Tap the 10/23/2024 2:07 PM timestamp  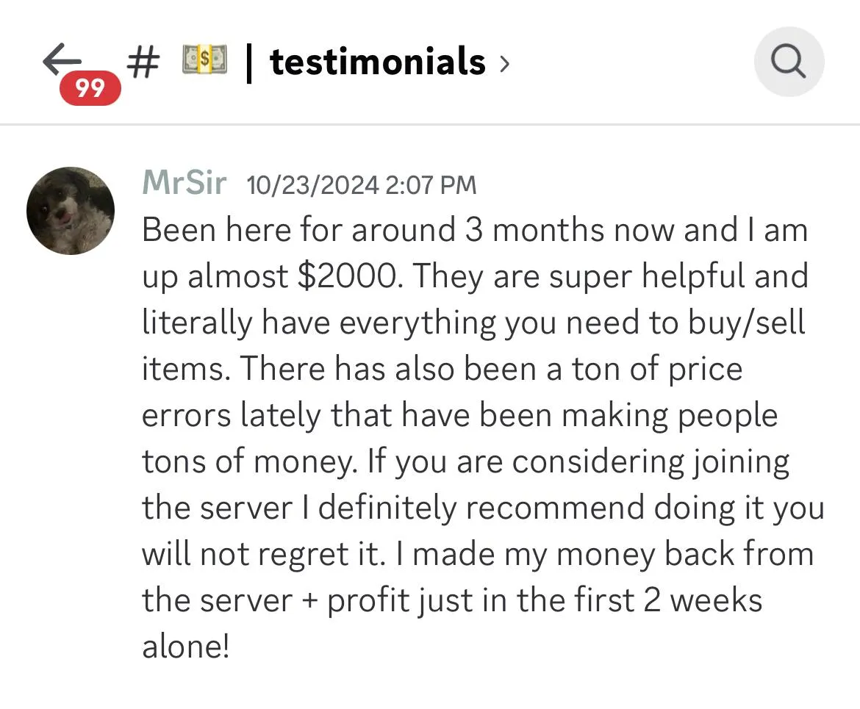(x=362, y=185)
